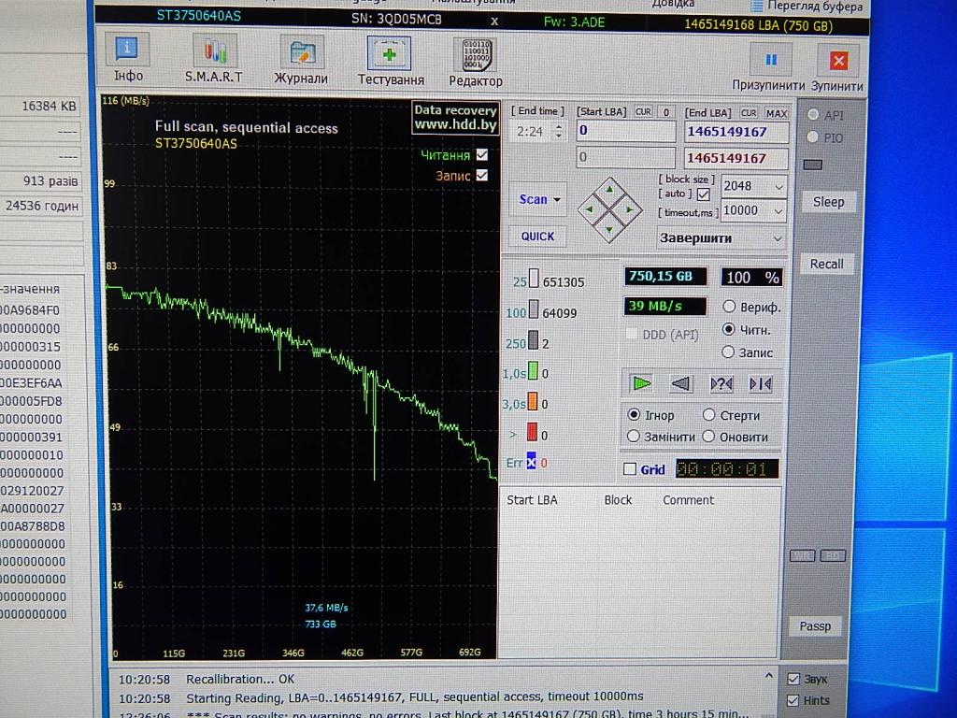
Task: Click the Recall button
Action: click(826, 264)
